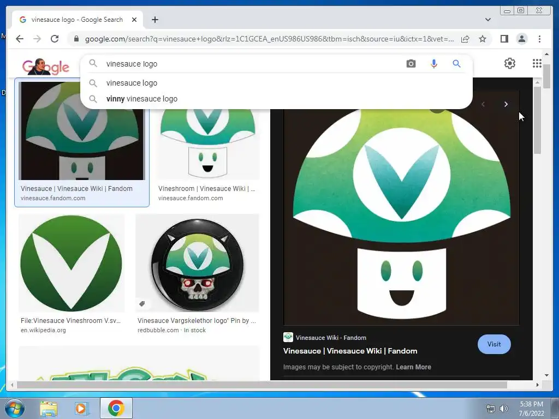Open network status in system tray
The width and height of the screenshot is (559, 419).
click(x=491, y=409)
